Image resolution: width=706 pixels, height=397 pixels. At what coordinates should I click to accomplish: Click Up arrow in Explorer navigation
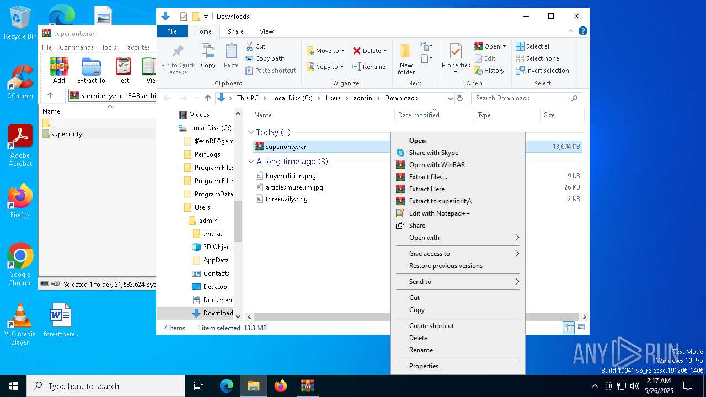point(207,98)
